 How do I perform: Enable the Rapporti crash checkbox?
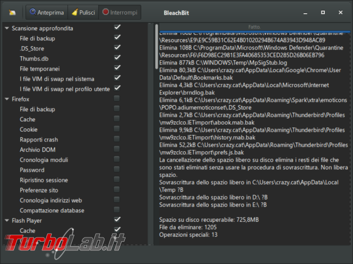(117, 139)
